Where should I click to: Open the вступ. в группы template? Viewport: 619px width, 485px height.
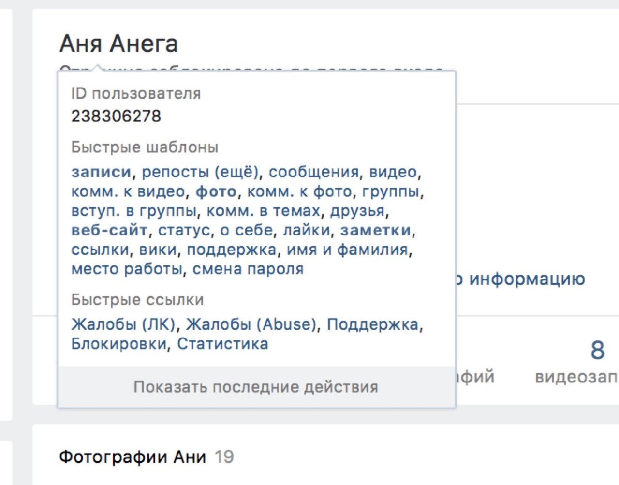click(x=133, y=211)
